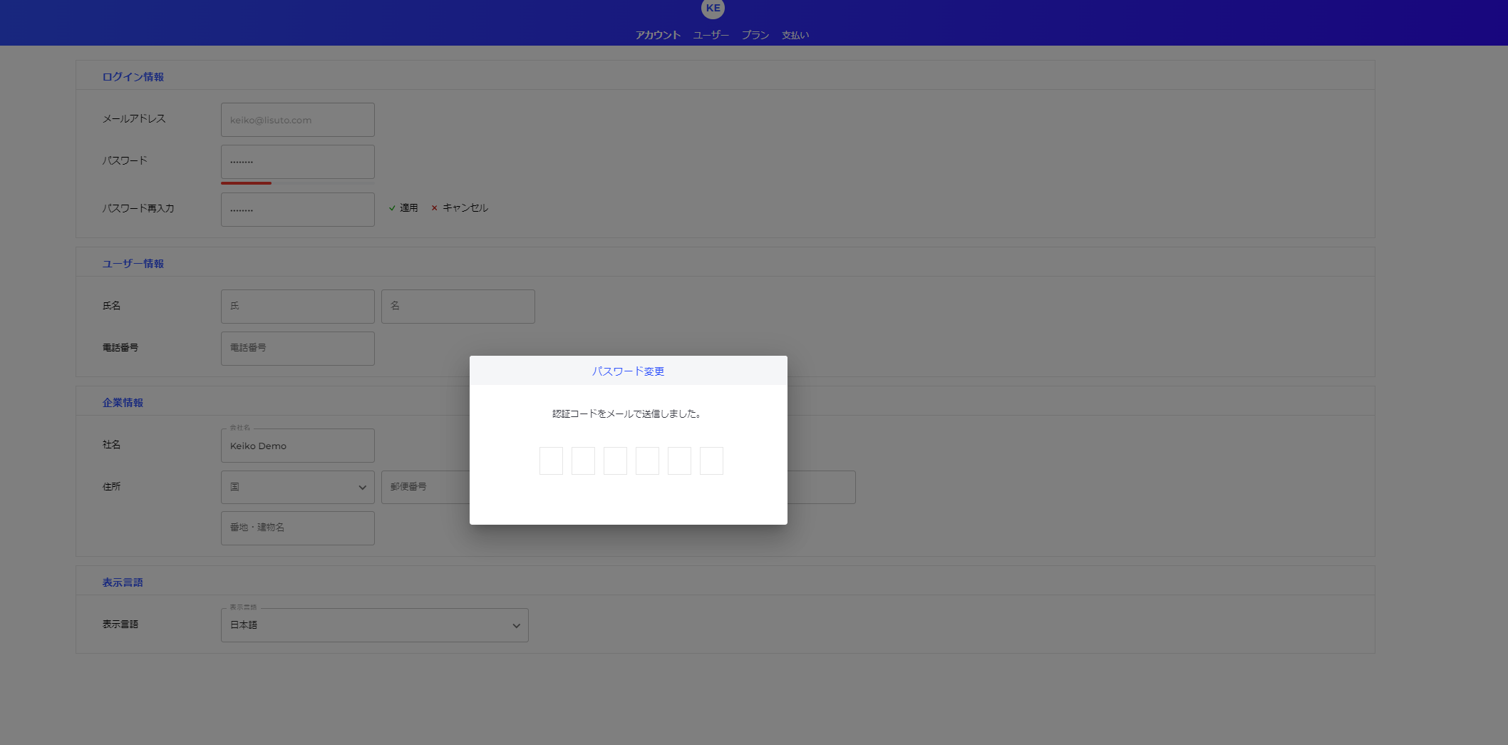Click the 氏 last name field
Viewport: 1508px width, 745px height.
[x=298, y=307]
